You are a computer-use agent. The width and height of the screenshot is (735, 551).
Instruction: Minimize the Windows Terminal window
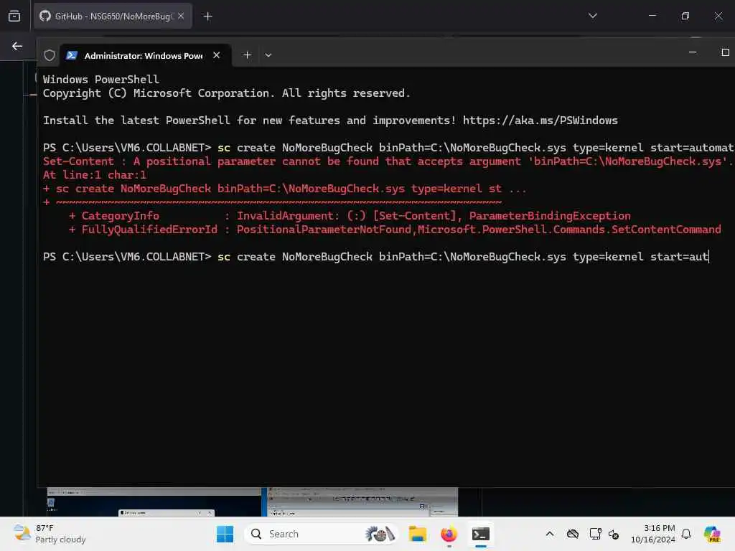pyautogui.click(x=693, y=52)
